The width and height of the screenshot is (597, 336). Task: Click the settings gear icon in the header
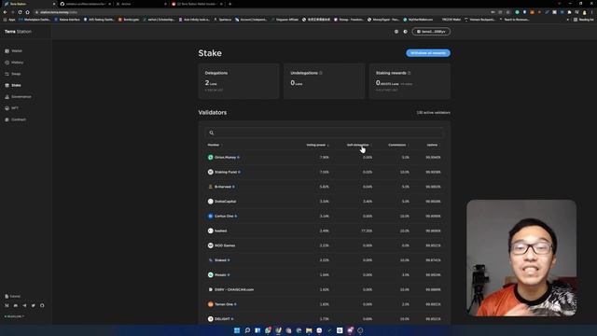point(396,32)
